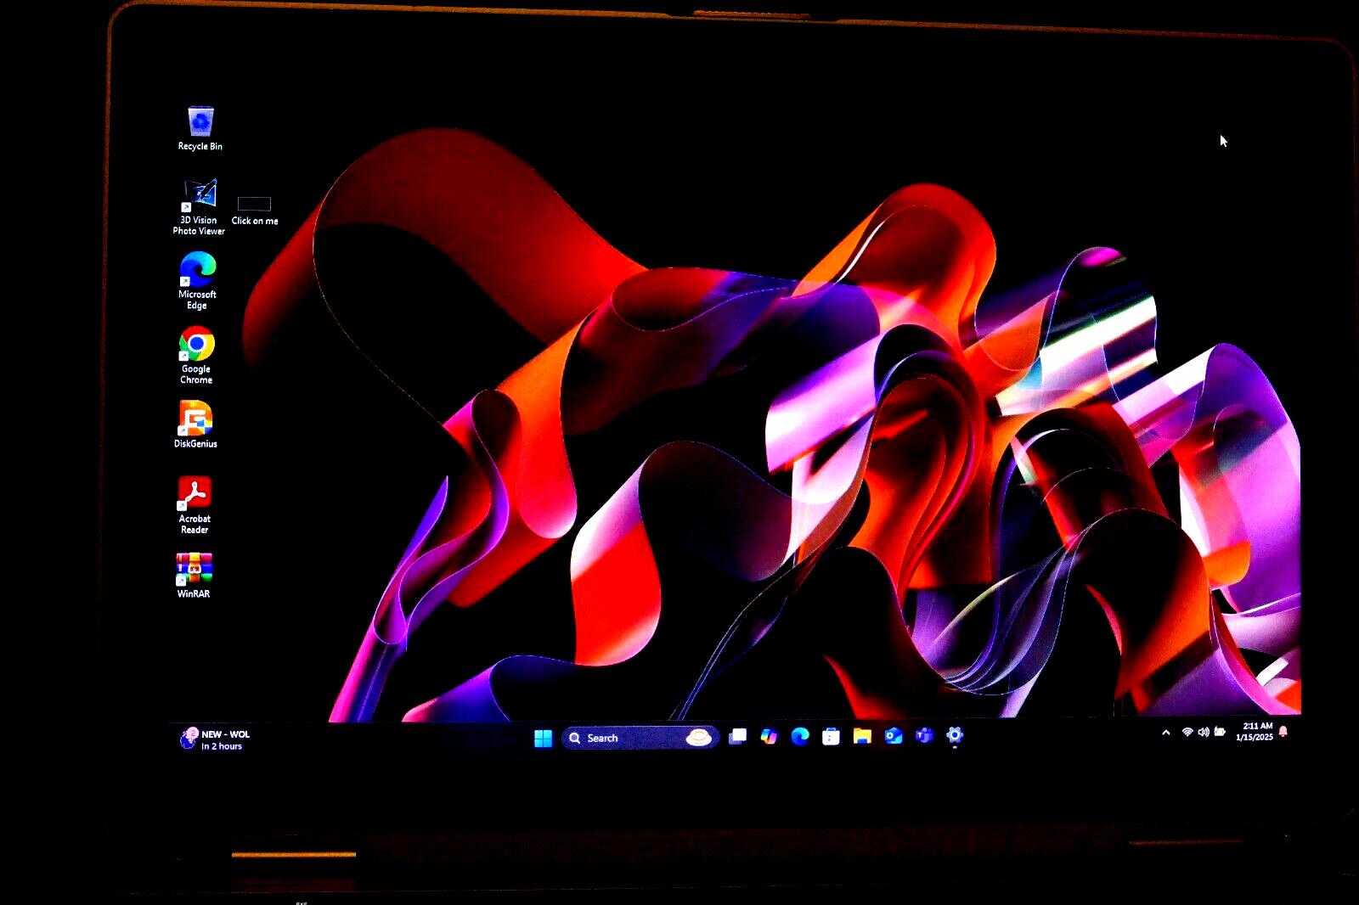Screen dimensions: 1359x905
Task: Open Settings from the taskbar
Action: (955, 735)
